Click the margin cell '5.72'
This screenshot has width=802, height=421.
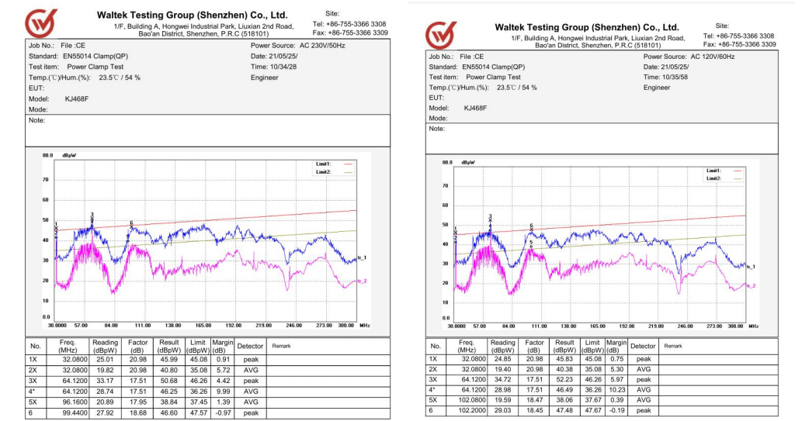click(223, 371)
